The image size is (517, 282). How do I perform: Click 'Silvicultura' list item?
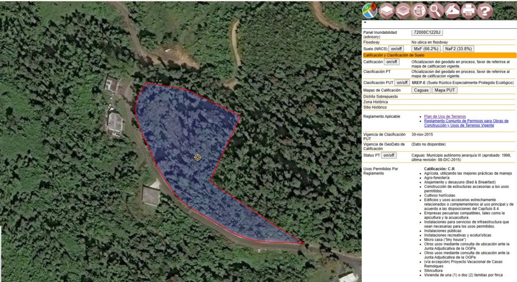coord(433,271)
